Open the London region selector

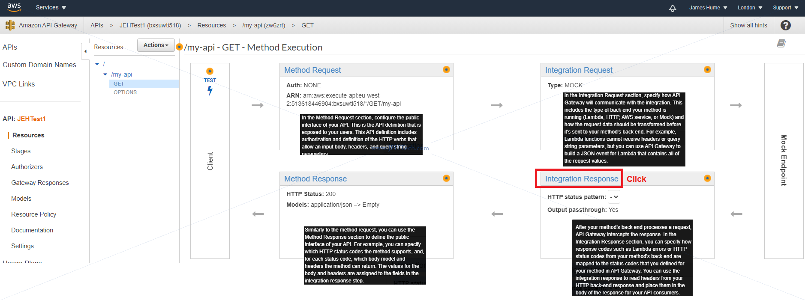(x=750, y=8)
